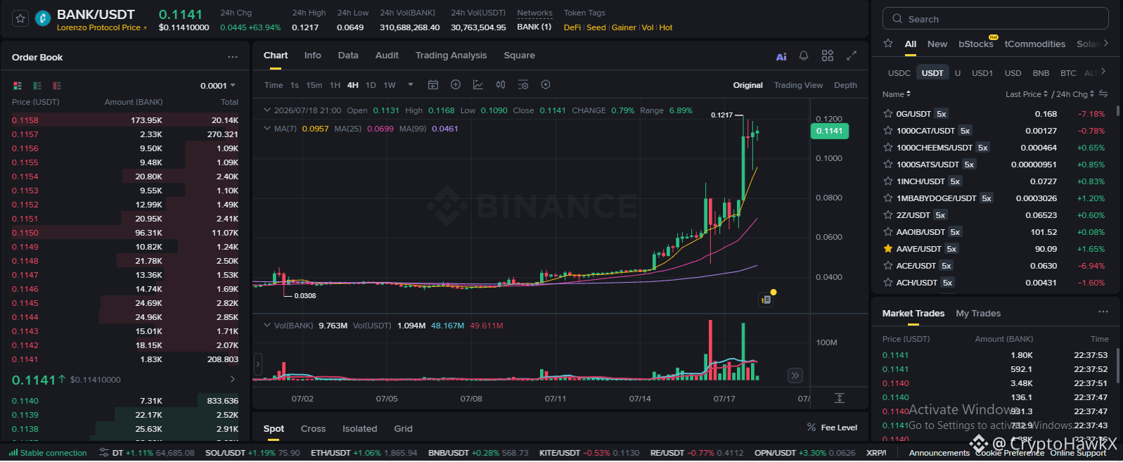Select the 0.1150 ask price row
Screen dimensions: 1123x462
click(125, 233)
